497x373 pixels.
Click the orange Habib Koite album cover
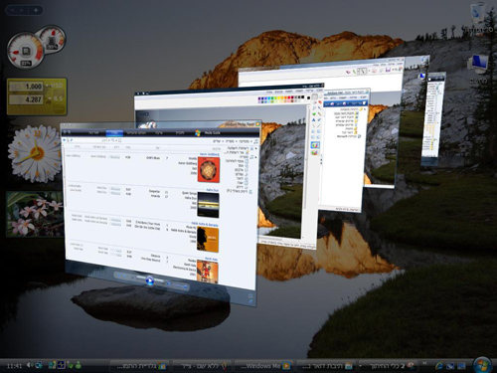(208, 240)
